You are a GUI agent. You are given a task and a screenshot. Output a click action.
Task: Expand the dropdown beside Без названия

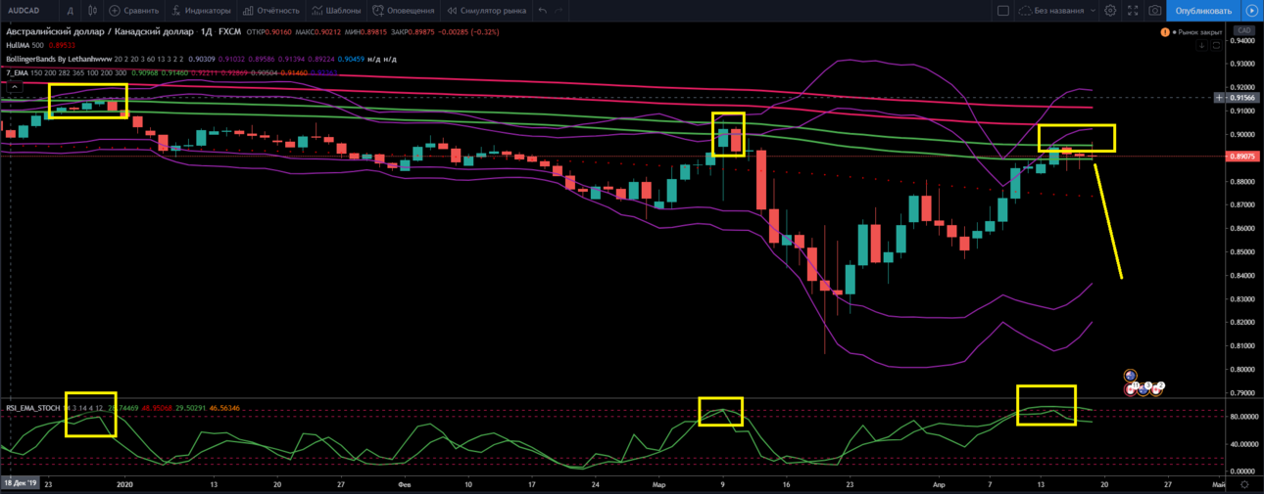pyautogui.click(x=1094, y=11)
